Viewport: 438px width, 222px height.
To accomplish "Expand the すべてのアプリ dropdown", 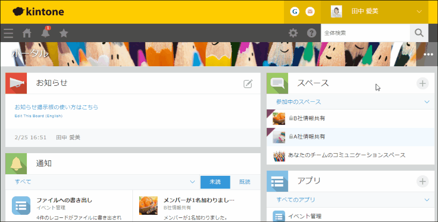I will tap(426, 199).
